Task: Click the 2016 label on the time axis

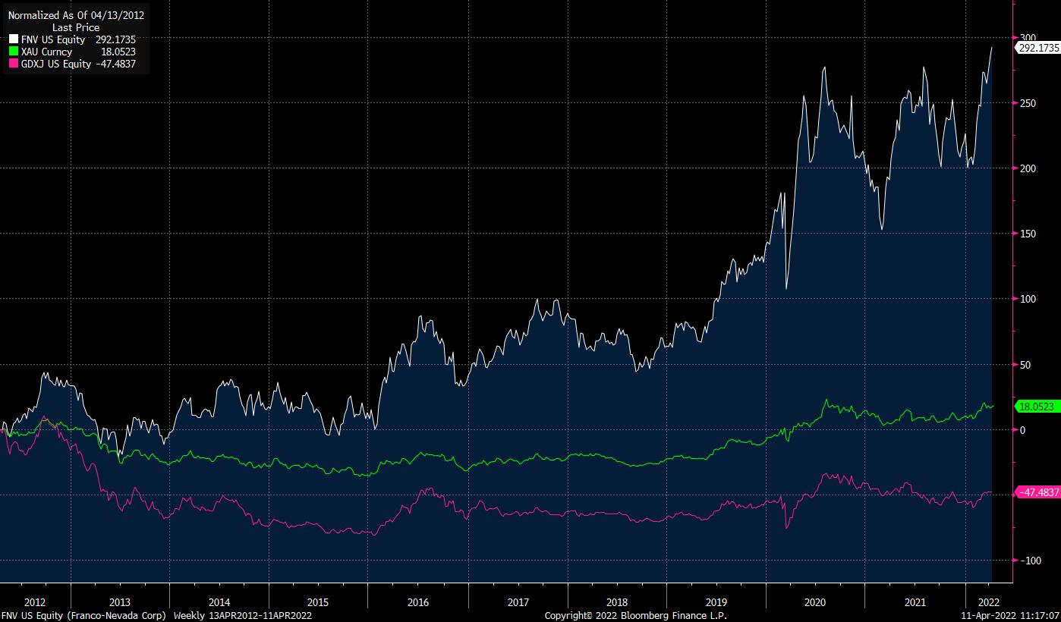Action: click(418, 602)
